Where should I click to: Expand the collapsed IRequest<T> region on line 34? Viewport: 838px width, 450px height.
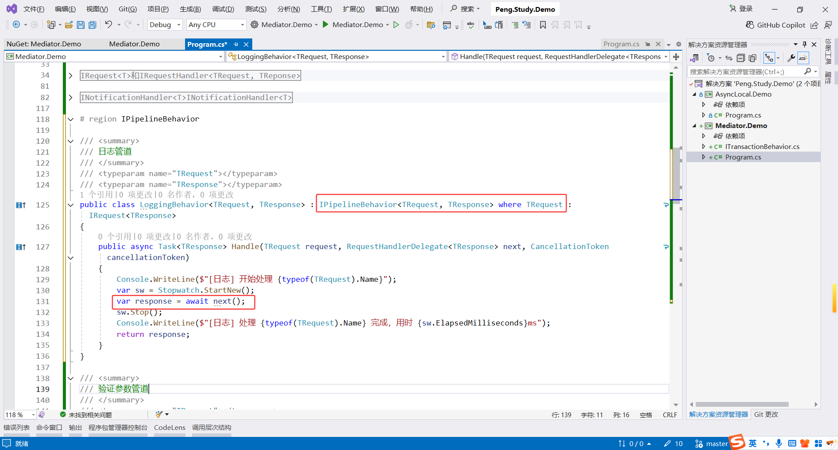click(x=71, y=76)
